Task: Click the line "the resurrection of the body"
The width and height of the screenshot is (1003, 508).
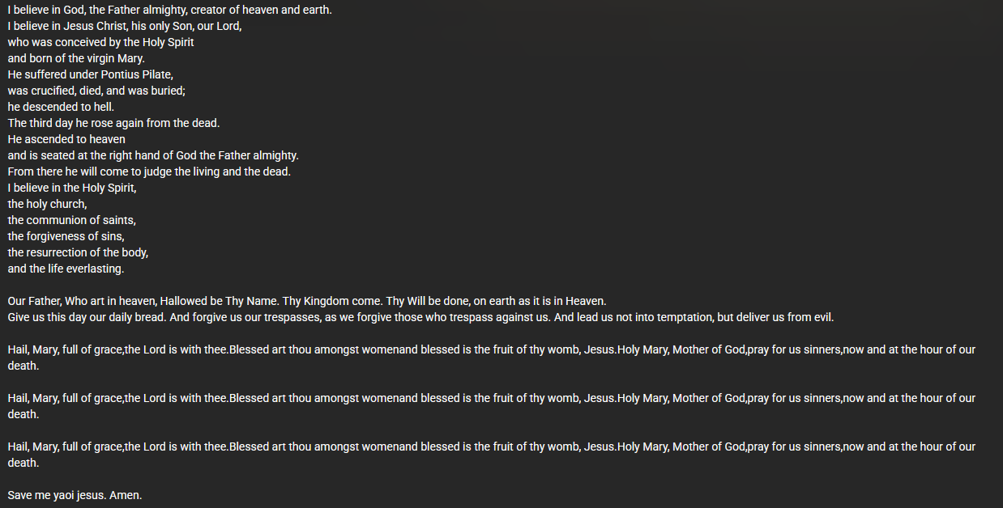Action: click(79, 252)
